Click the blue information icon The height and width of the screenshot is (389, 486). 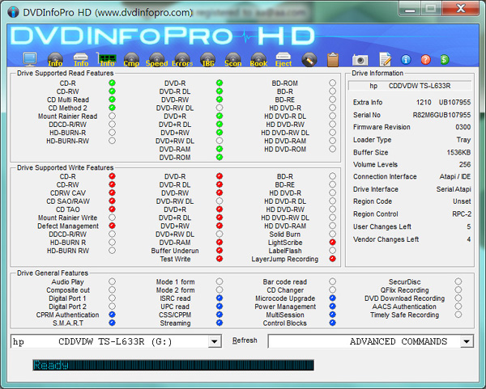[406, 59]
